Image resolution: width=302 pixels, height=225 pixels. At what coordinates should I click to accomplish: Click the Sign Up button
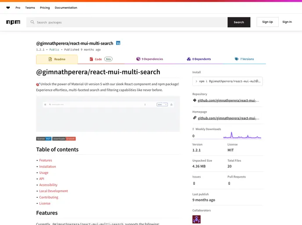267,22
